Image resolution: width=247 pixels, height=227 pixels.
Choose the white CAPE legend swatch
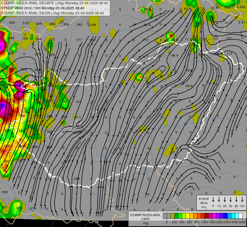[x=240, y=216]
